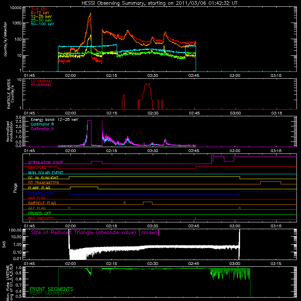Viewport: 301px width, 301px height.
Task: Click the tallest orange 6-12 keV count peak
Action: [x=90, y=14]
